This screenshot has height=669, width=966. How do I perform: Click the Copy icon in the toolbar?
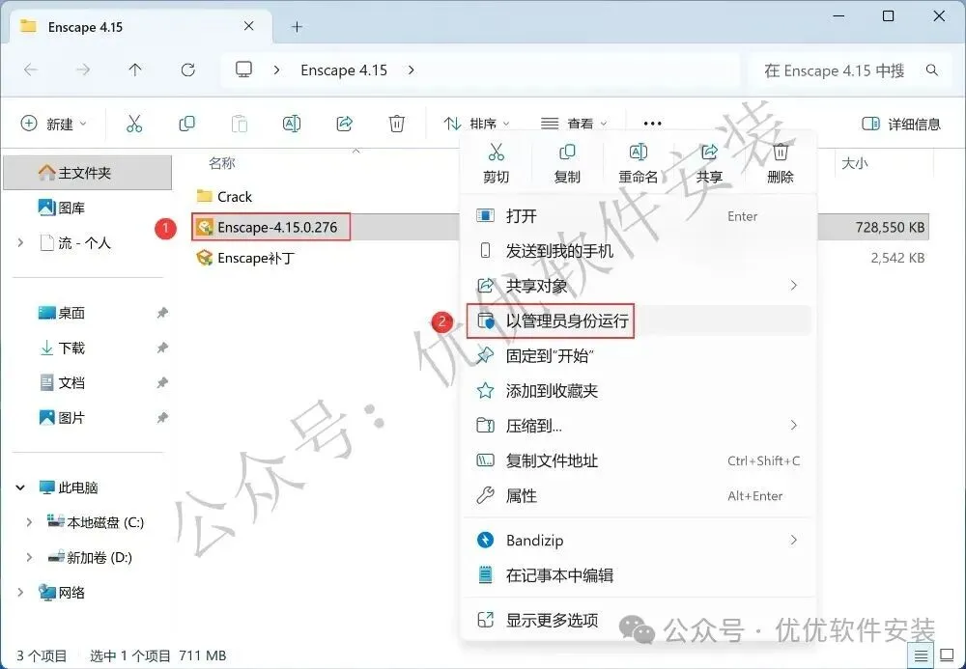[x=186, y=124]
